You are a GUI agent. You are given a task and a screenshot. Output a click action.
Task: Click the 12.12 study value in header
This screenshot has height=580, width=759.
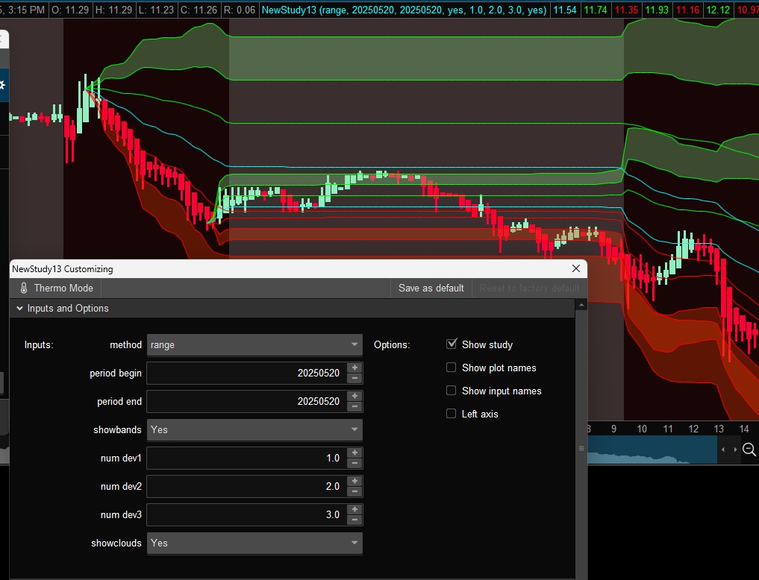pyautogui.click(x=719, y=10)
